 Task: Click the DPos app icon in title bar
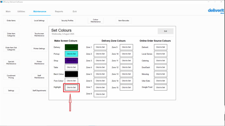[x=1, y=2]
